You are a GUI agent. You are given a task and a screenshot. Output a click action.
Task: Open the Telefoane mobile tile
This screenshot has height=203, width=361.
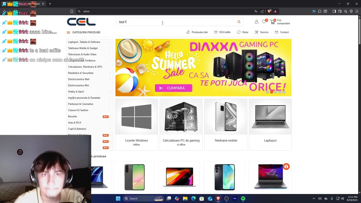226,125
